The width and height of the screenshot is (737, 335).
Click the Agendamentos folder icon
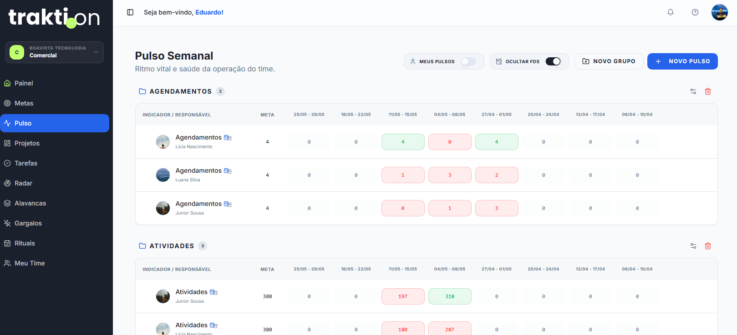(x=142, y=91)
